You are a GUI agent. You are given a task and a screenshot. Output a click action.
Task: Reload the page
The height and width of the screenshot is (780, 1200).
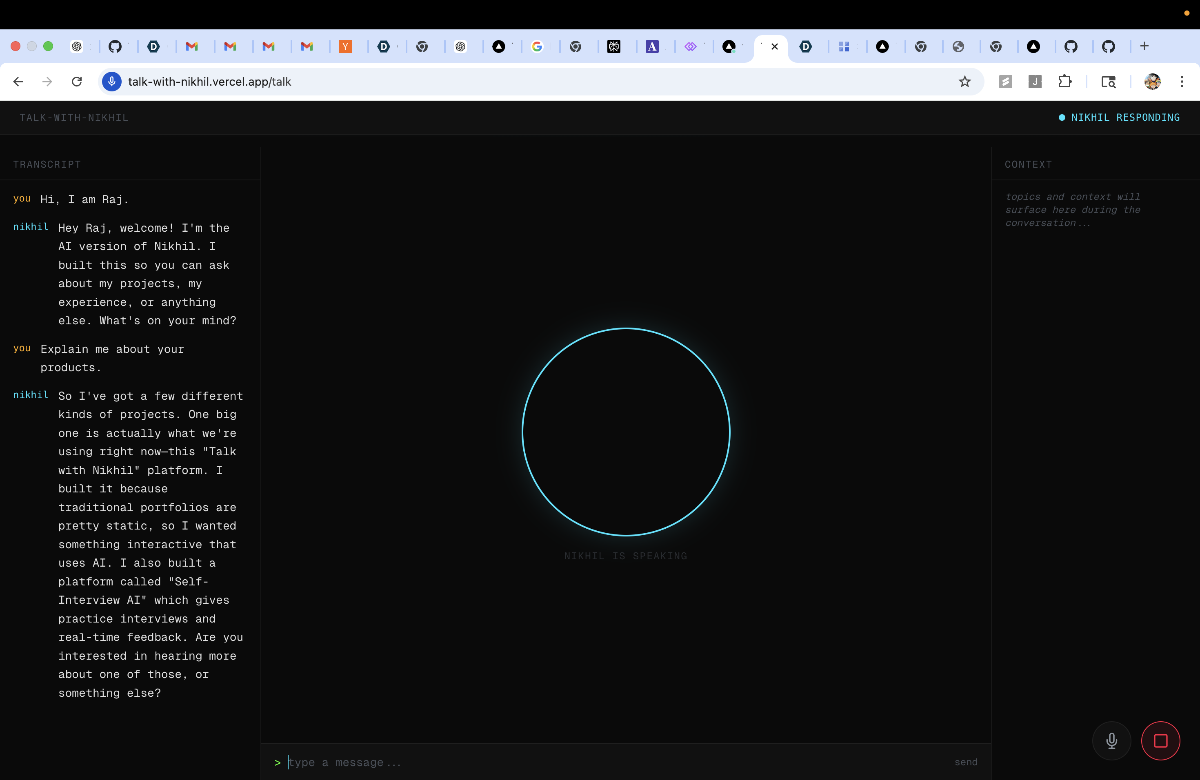pos(77,82)
